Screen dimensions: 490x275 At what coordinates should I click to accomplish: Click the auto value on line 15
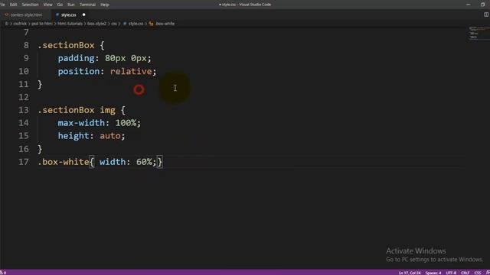(110, 136)
